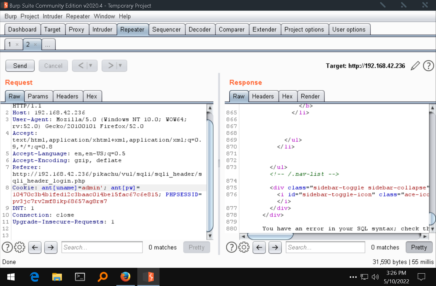Open the User options tab
This screenshot has height=286, width=436.
pos(349,29)
